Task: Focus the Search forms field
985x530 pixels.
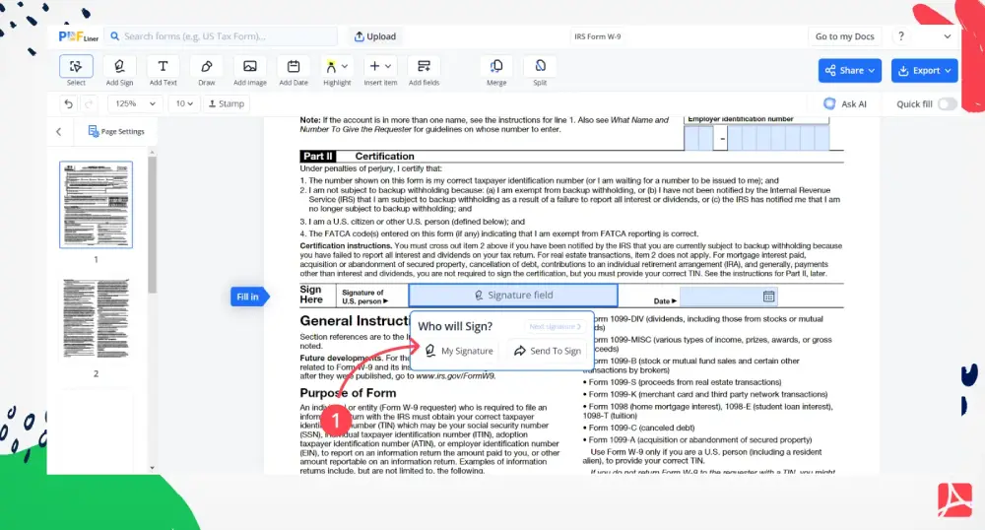Action: click(x=221, y=36)
